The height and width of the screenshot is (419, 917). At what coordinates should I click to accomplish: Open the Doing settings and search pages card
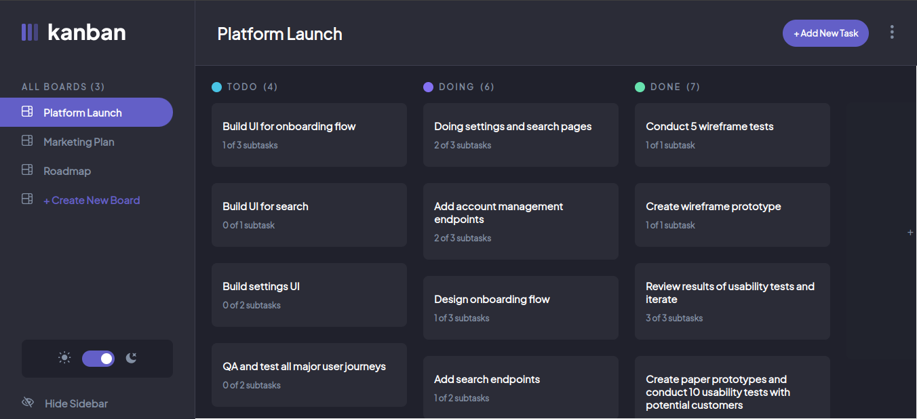(520, 134)
